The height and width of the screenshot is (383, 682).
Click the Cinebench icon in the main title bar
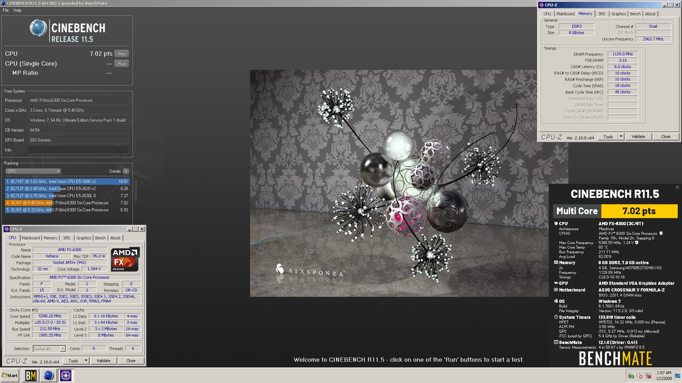point(3,3)
